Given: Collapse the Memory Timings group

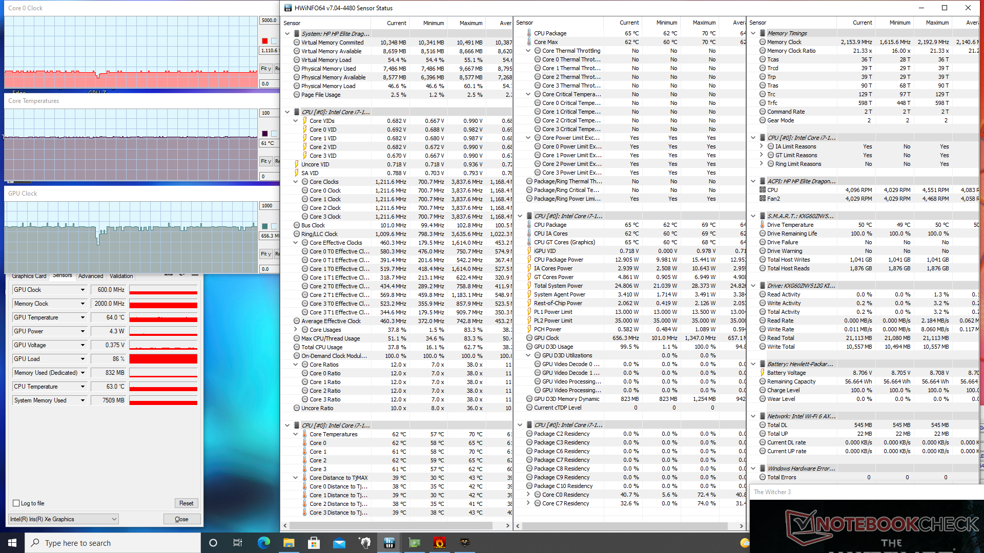Looking at the screenshot, I should [753, 33].
